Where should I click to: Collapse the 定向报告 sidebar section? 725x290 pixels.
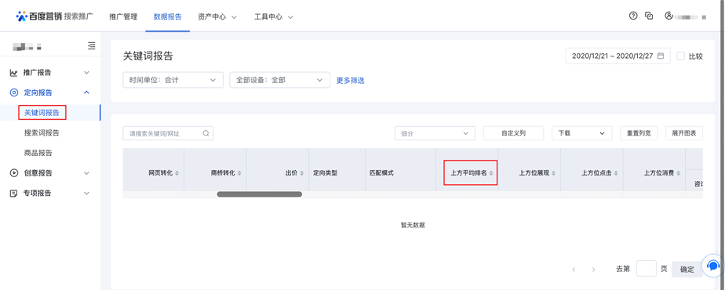point(86,92)
